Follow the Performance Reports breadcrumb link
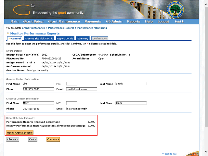This screenshot has height=156, width=208. point(61,28)
